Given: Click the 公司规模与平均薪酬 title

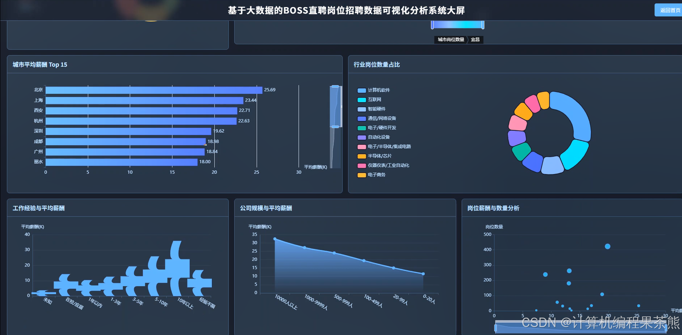Looking at the screenshot, I should pos(266,208).
